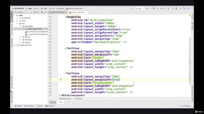
Task: Collapse the res folder arrow
Action: tap(17, 23)
